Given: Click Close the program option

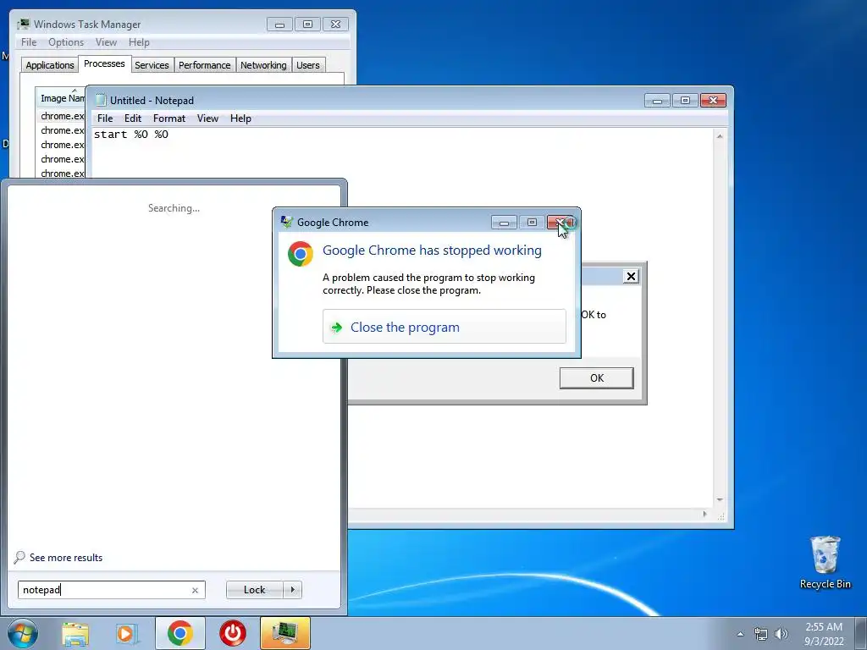Looking at the screenshot, I should click(444, 327).
